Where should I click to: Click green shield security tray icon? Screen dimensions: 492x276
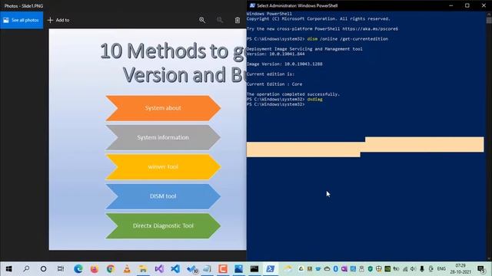click(x=371, y=269)
